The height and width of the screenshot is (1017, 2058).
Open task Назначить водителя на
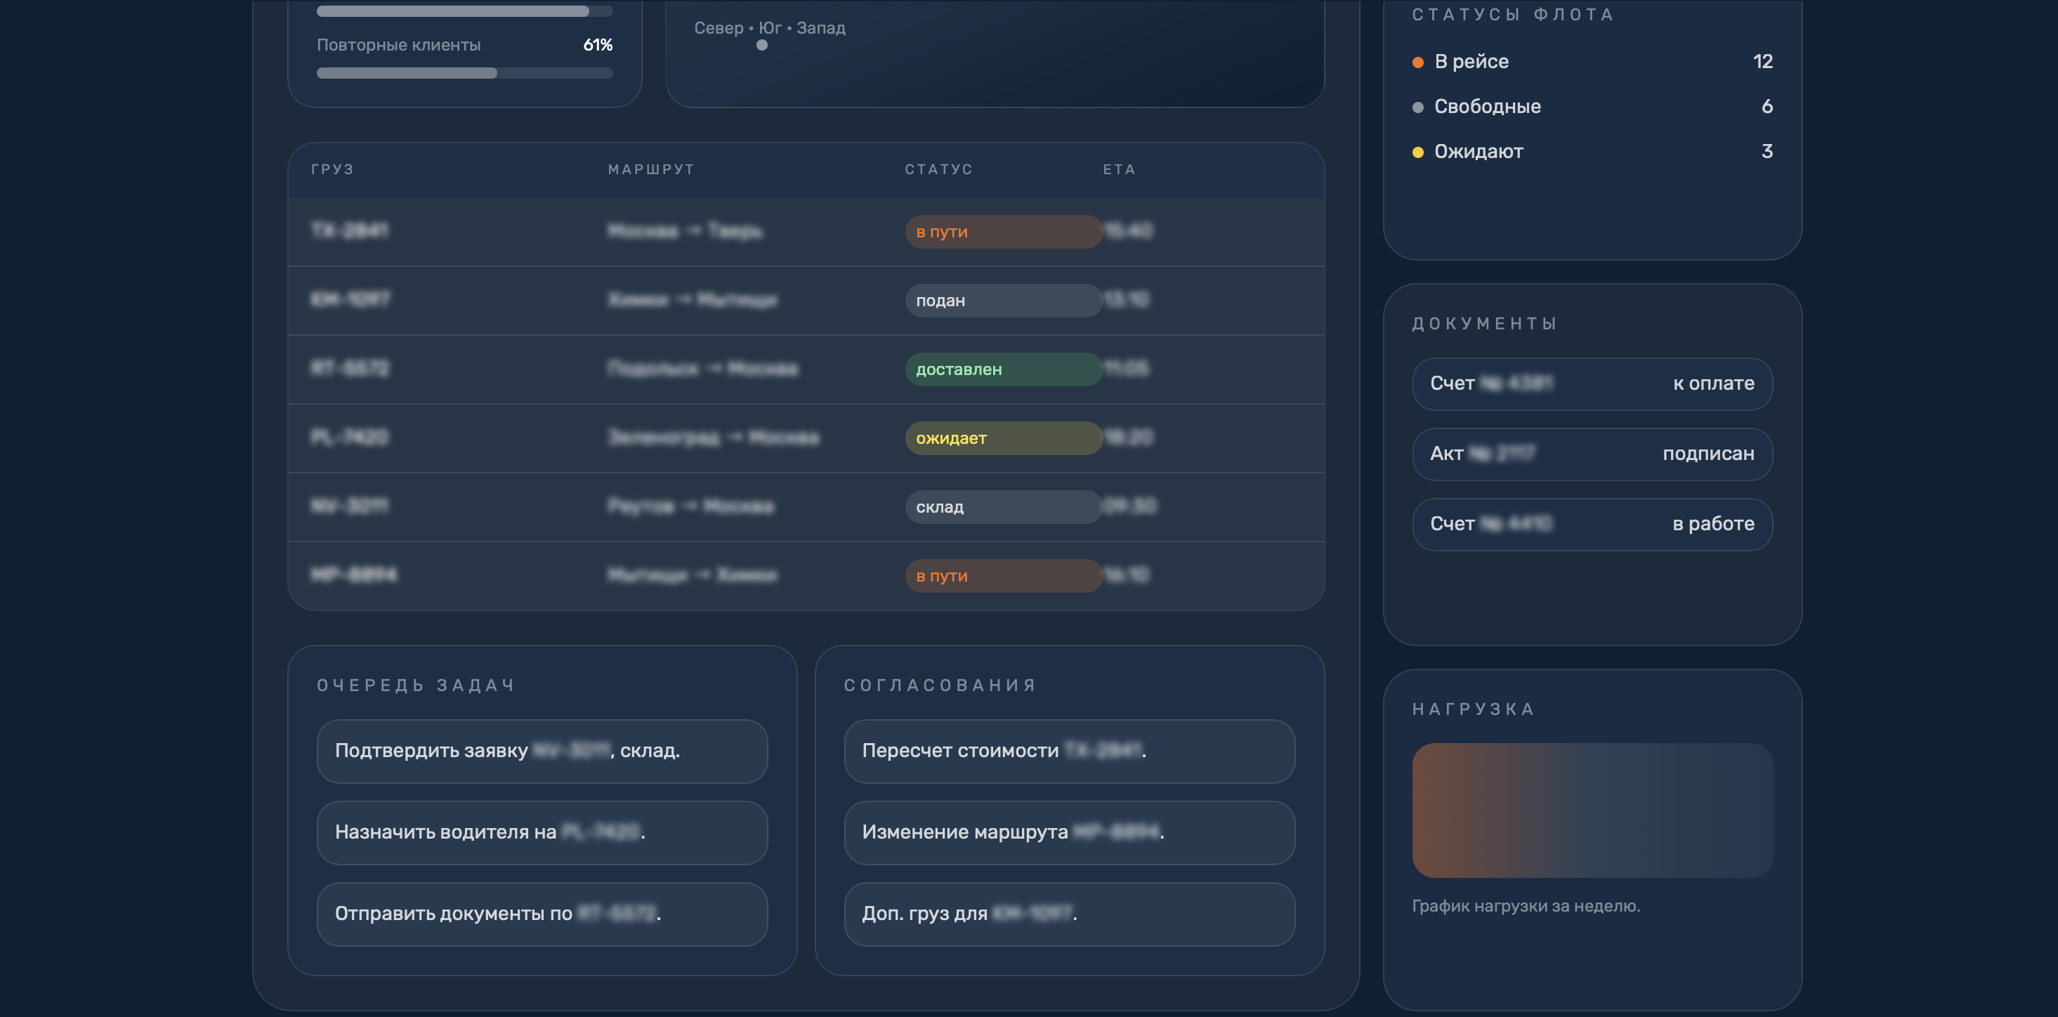coord(542,832)
